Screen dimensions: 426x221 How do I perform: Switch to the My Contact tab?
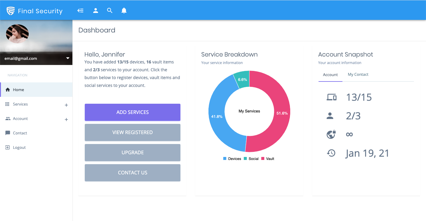point(358,75)
